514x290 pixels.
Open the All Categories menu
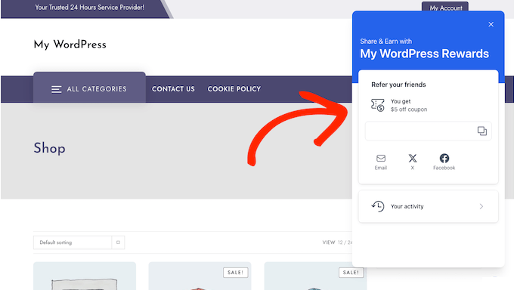tap(89, 88)
